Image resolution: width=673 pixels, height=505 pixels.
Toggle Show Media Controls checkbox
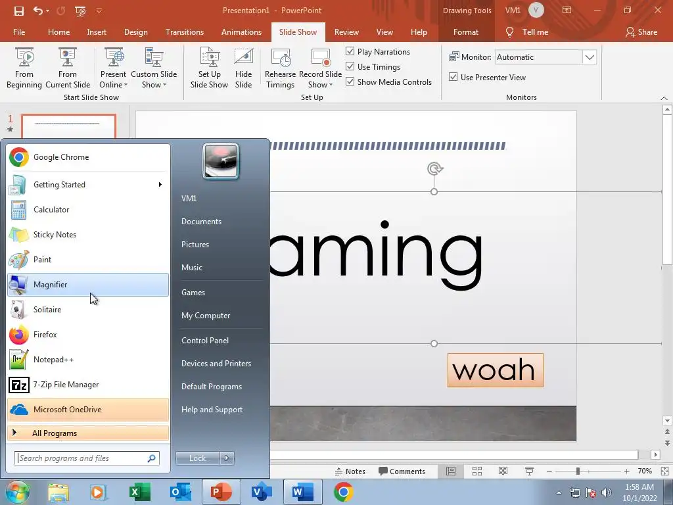click(350, 82)
